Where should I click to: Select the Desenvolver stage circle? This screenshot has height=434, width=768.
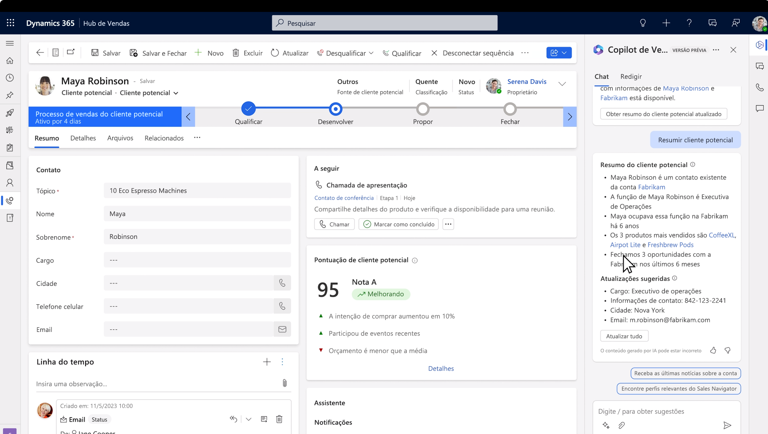pyautogui.click(x=335, y=109)
